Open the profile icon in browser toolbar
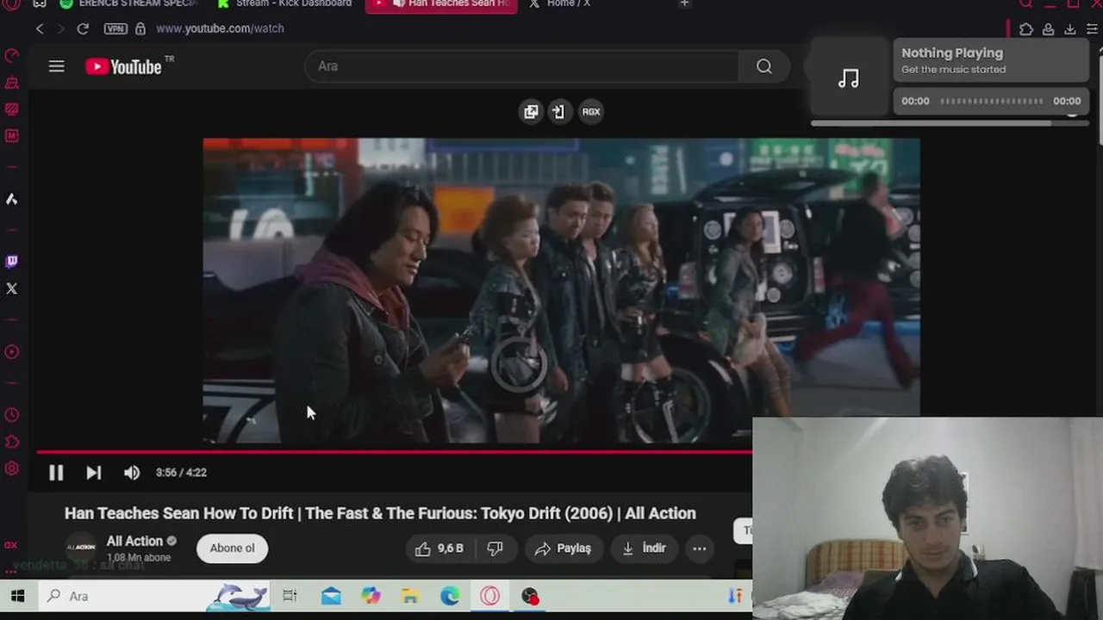 [x=1048, y=29]
